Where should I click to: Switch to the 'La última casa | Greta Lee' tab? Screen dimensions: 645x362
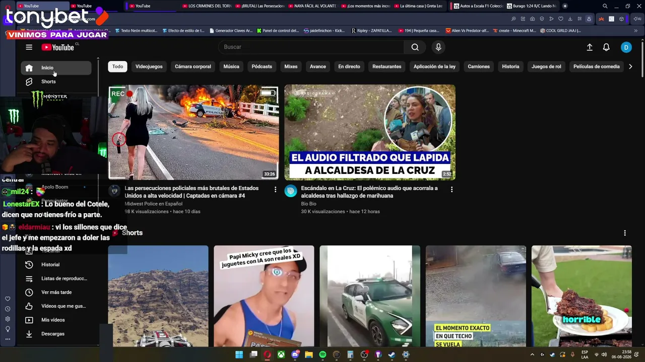[x=419, y=6]
